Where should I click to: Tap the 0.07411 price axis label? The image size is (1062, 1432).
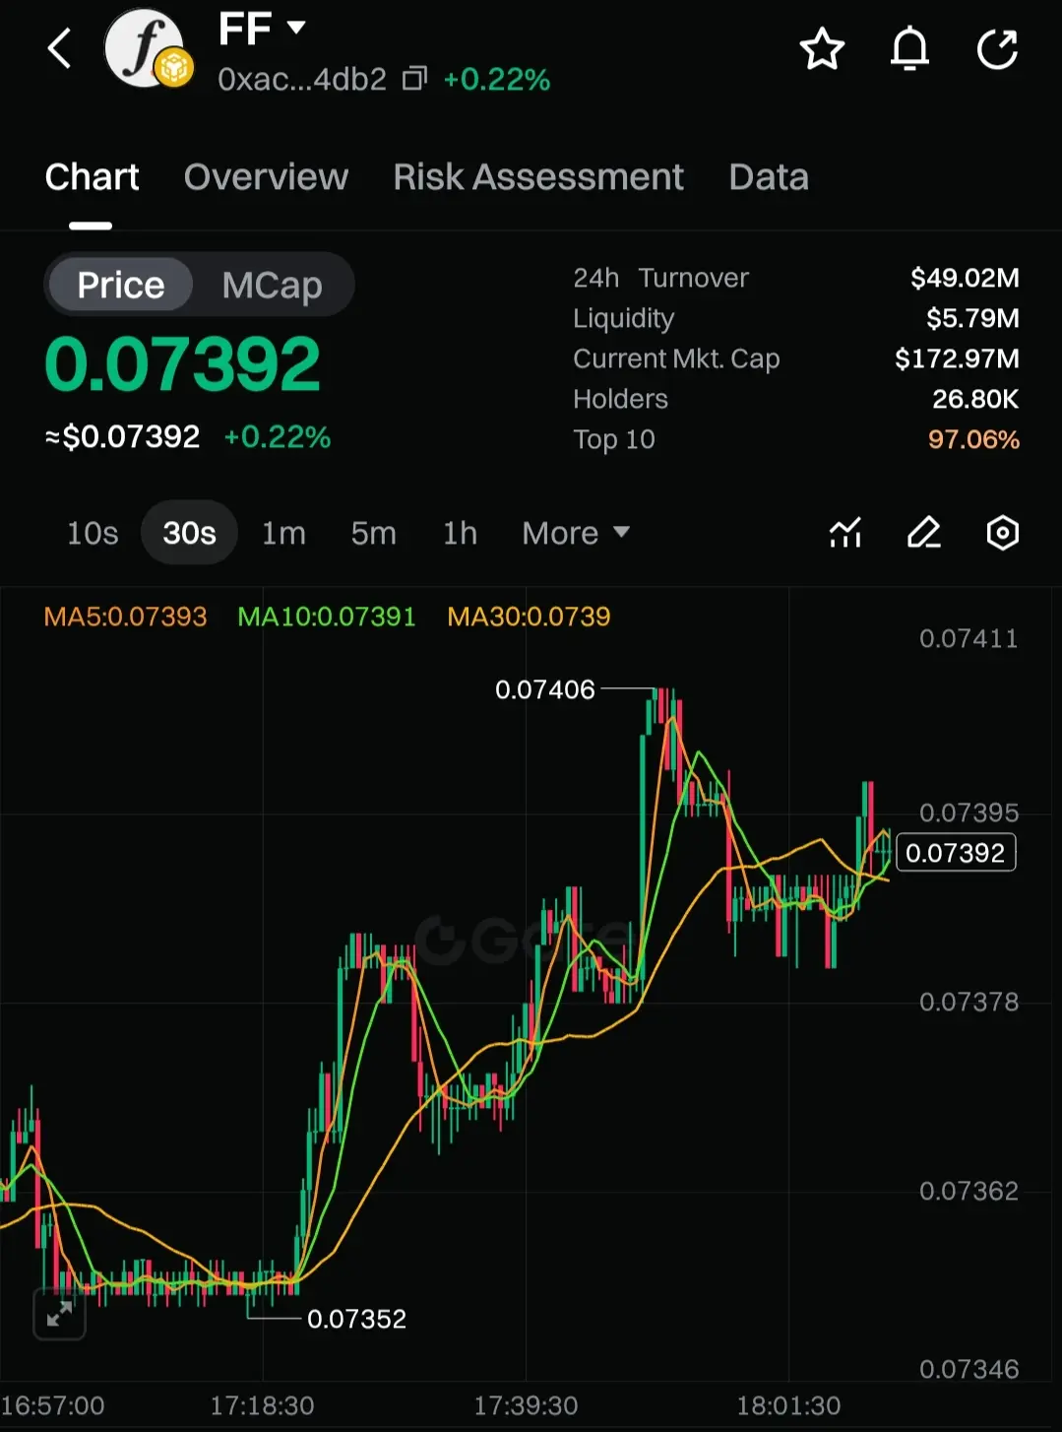pos(968,638)
